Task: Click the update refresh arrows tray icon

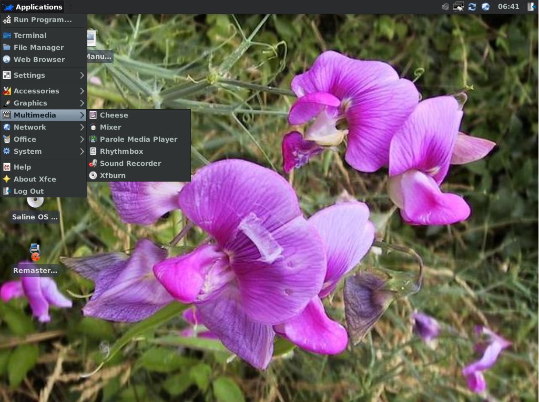Action: [x=472, y=7]
